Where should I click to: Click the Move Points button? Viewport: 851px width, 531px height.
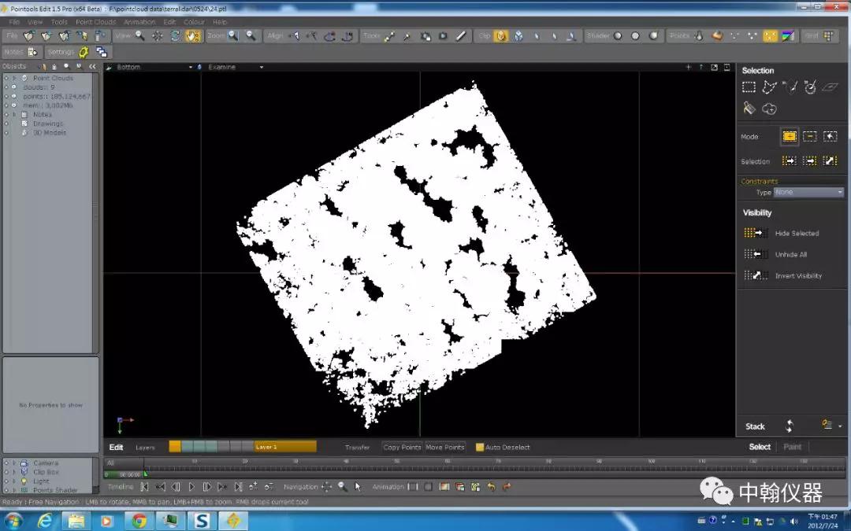tap(445, 448)
